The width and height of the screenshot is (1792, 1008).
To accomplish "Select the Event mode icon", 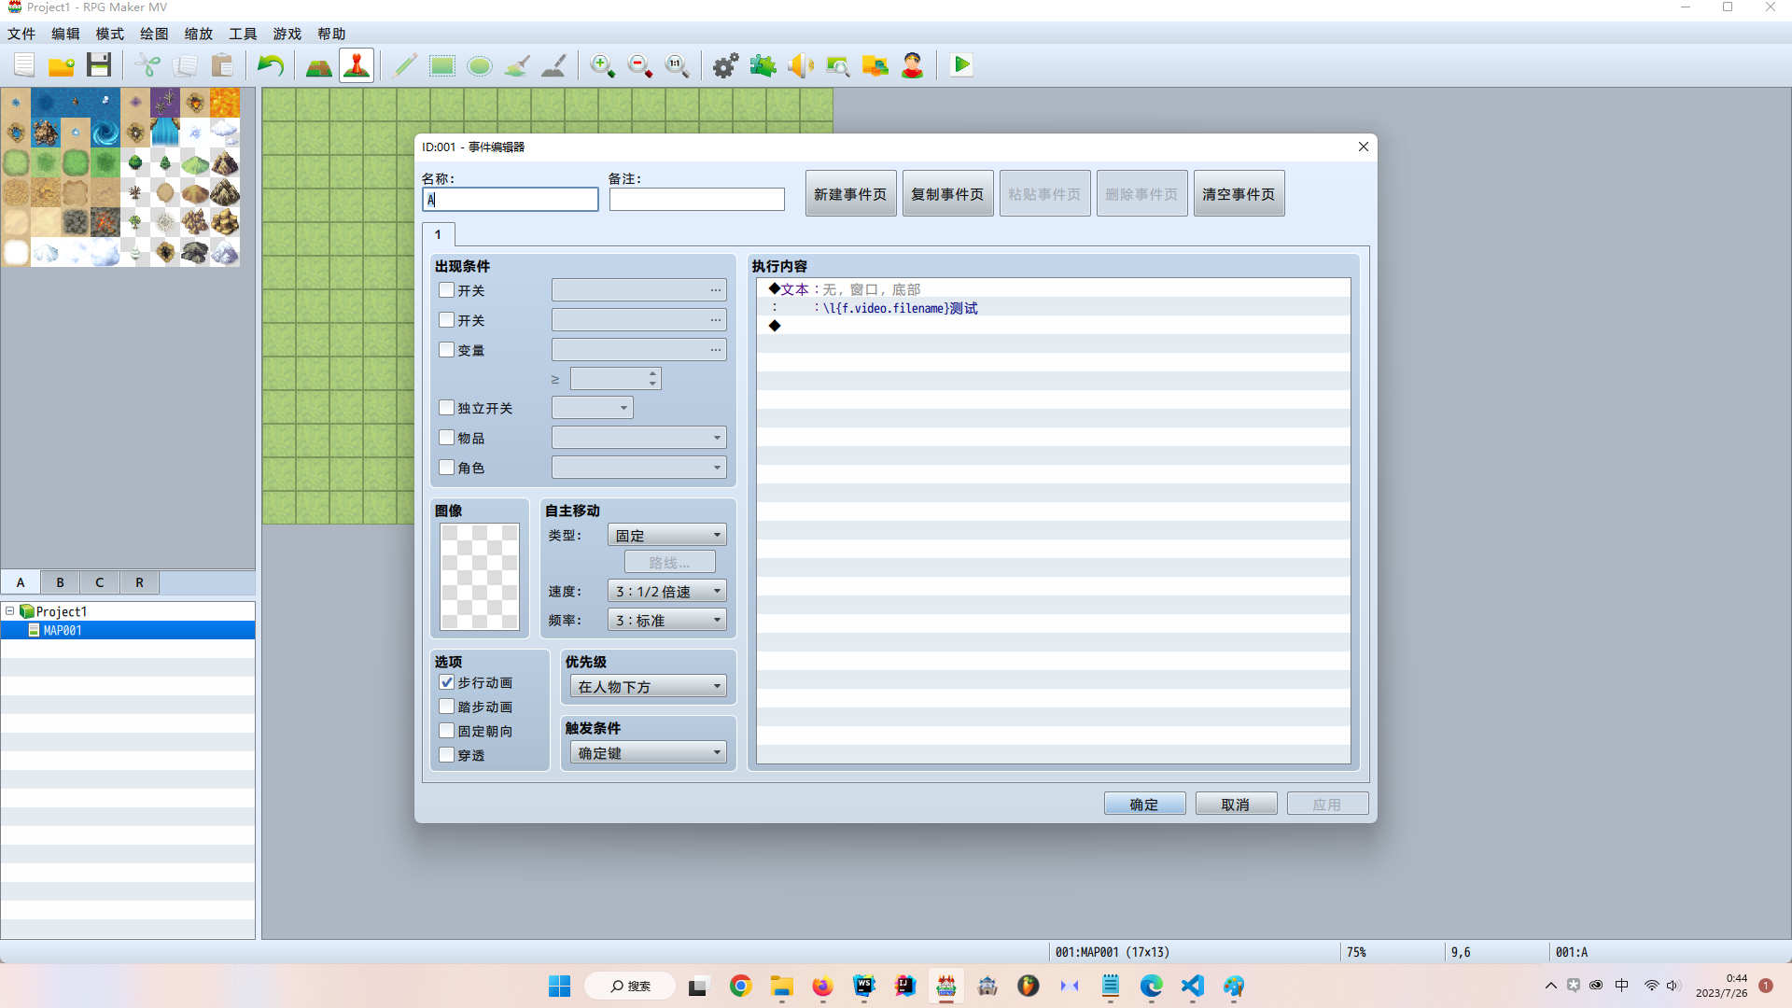I will (x=357, y=65).
